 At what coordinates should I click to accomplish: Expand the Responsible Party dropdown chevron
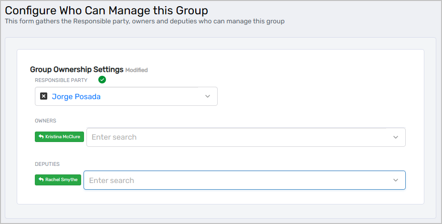tap(208, 96)
